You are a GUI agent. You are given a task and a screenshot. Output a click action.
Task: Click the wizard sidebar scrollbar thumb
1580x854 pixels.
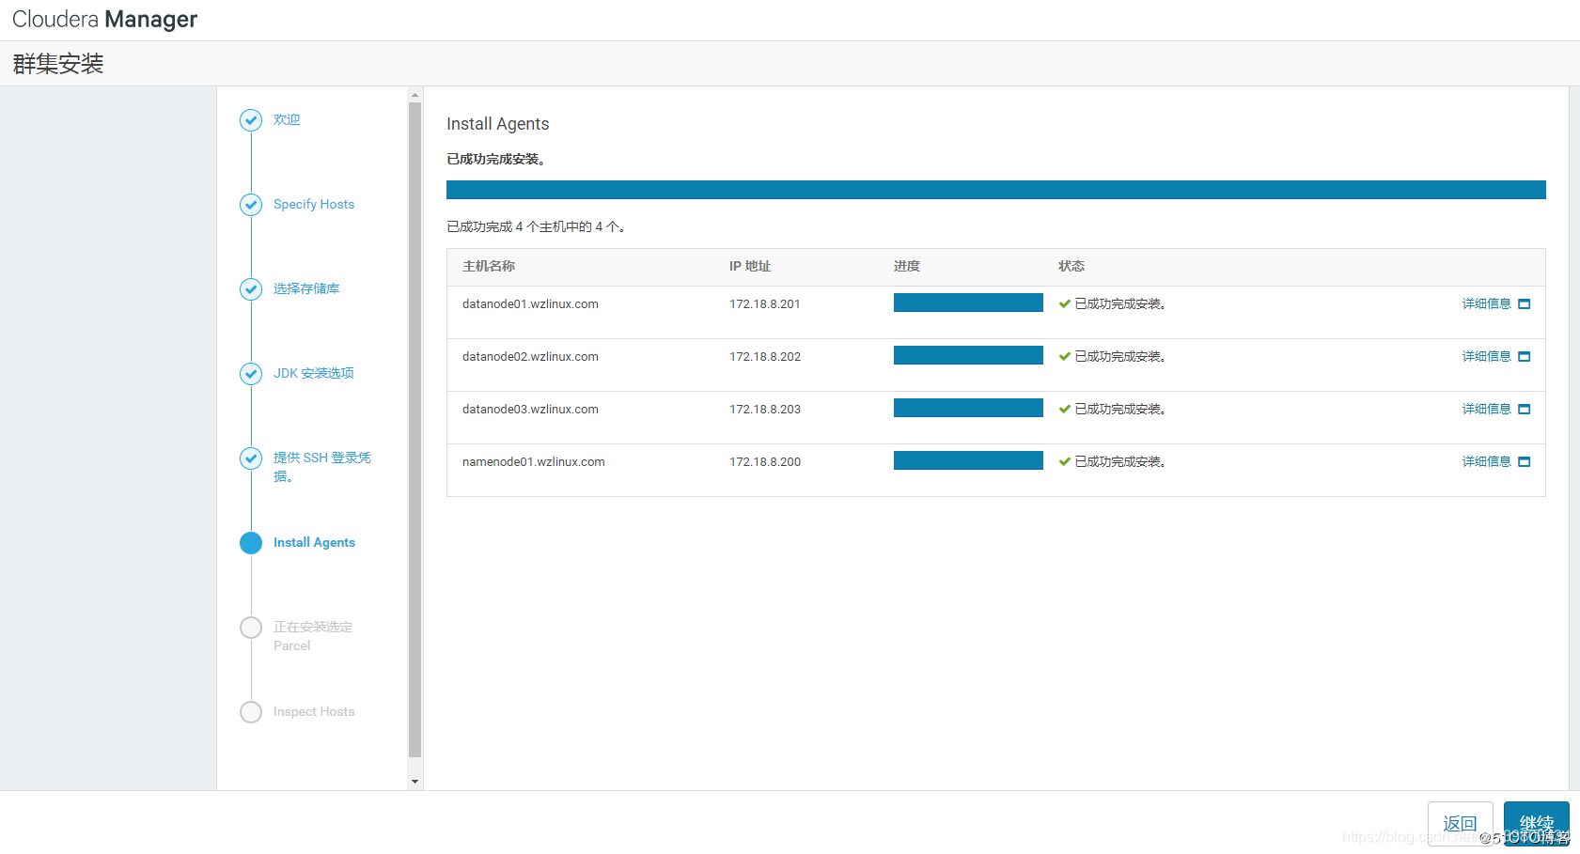(x=415, y=430)
